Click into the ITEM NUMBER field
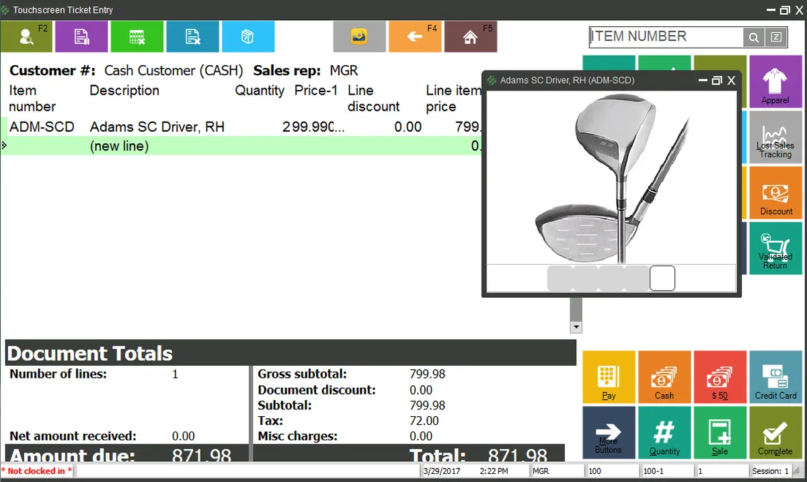 pyautogui.click(x=665, y=37)
